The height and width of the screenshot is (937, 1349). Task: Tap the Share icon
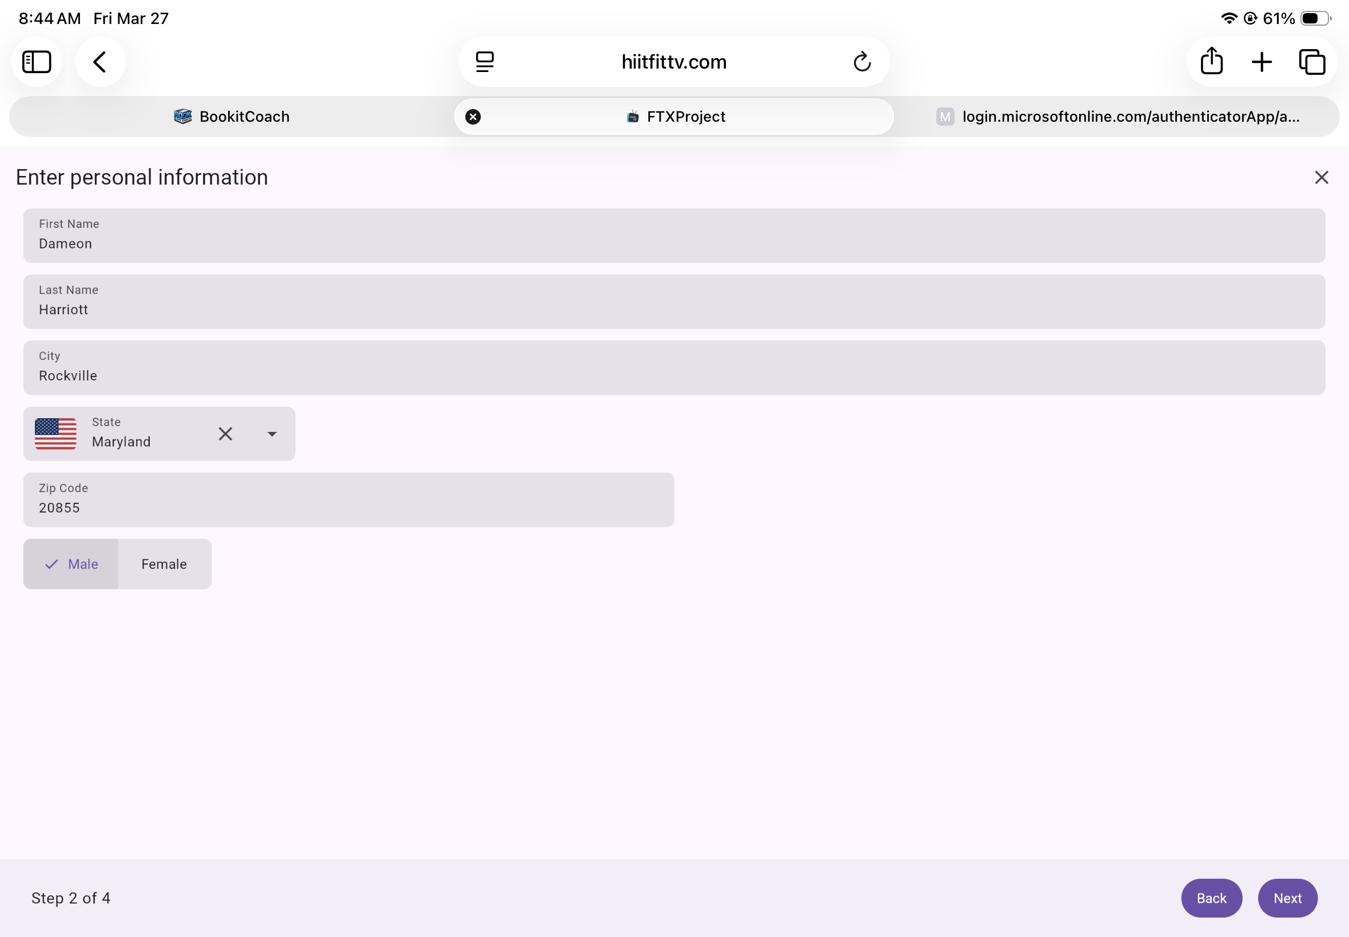(1211, 62)
